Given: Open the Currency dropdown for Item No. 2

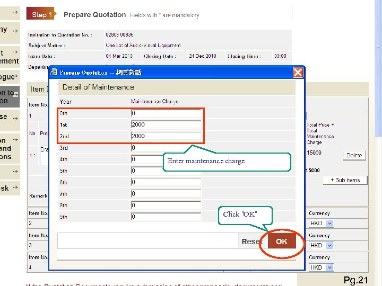Looking at the screenshot, I should point(321,224).
